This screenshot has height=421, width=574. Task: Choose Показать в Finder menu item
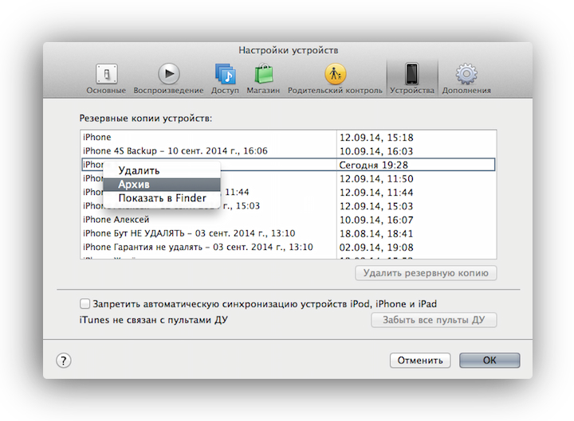[162, 198]
